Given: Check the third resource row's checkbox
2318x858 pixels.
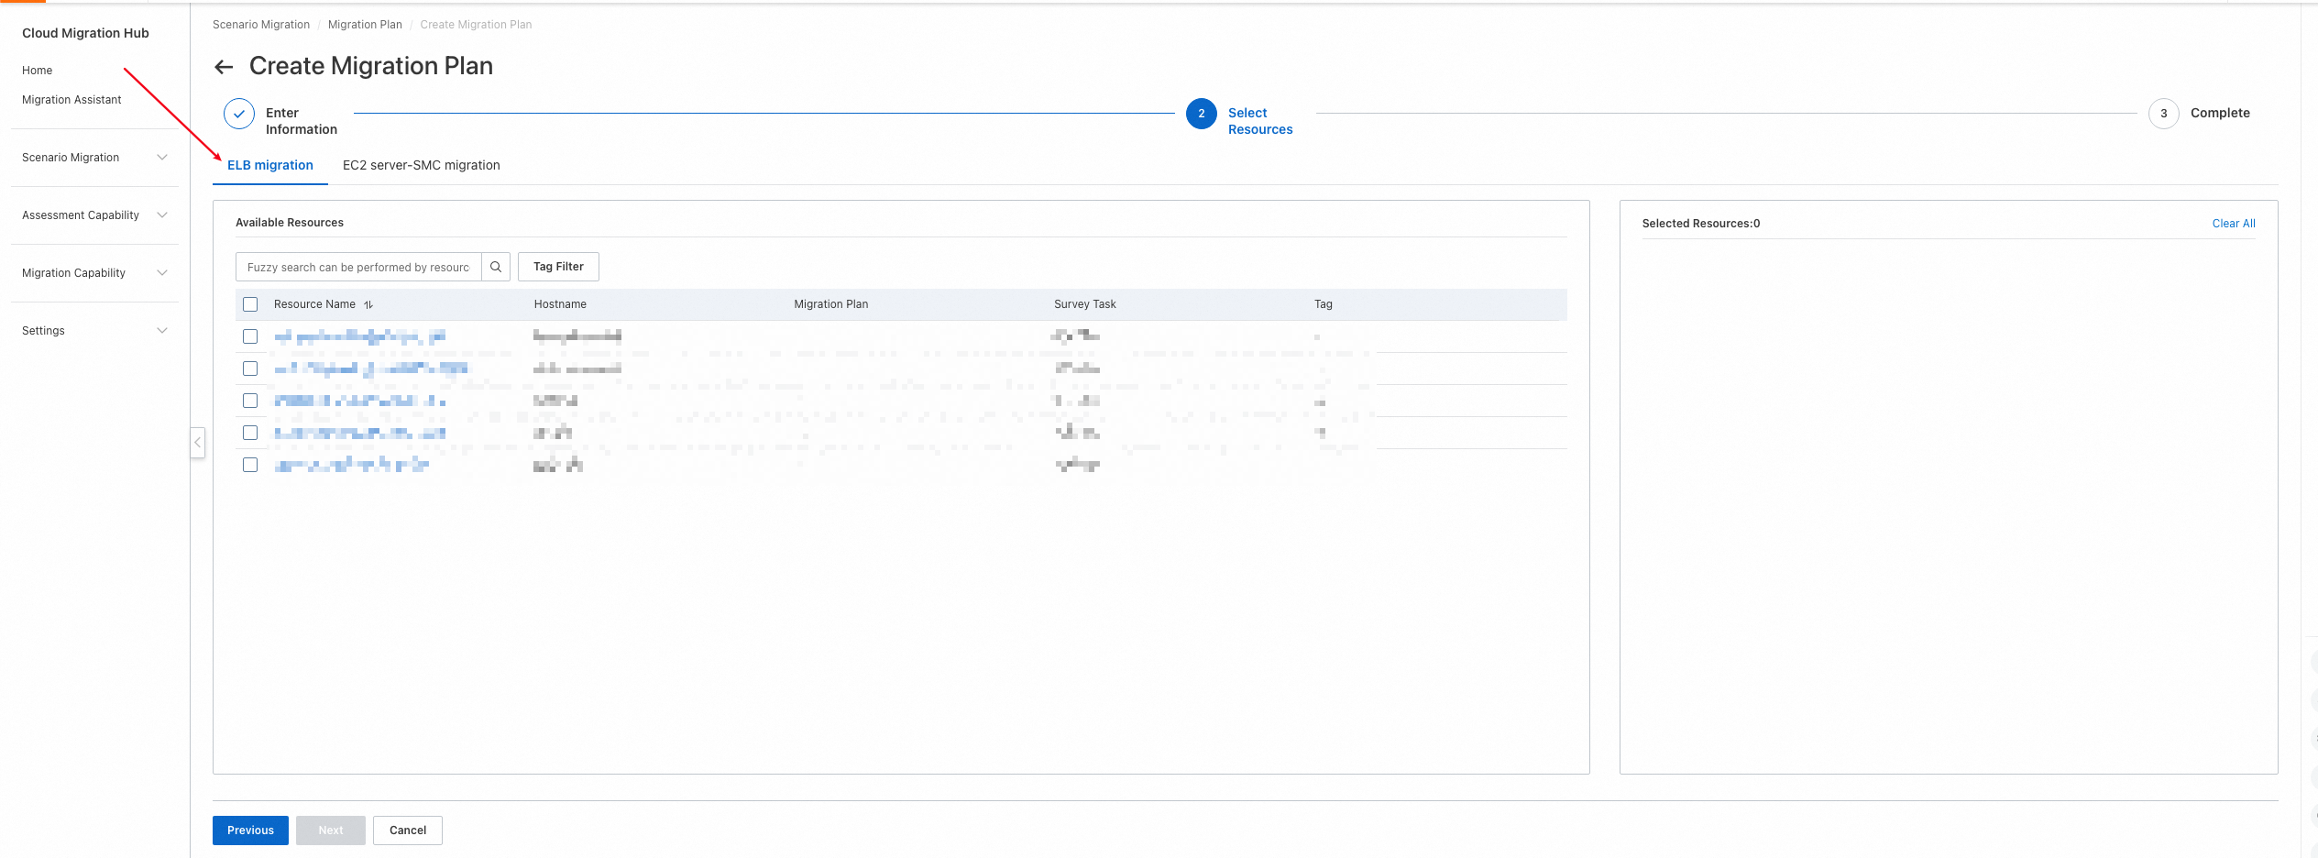Looking at the screenshot, I should coord(250,401).
